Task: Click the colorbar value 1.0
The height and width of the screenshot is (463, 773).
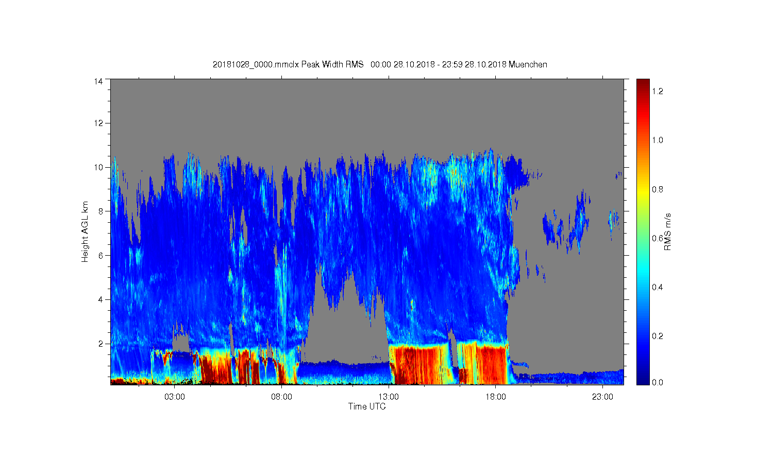Action: (x=657, y=140)
